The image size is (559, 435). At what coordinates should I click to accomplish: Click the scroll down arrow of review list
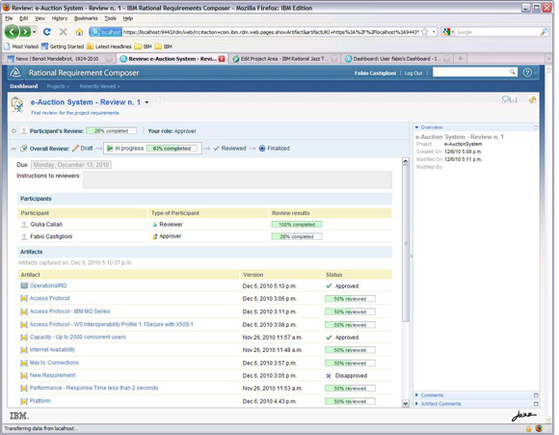point(406,403)
